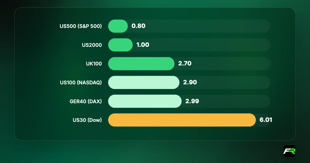This screenshot has width=310, height=163.
Task: Click the US2000 label text
Action: coord(92,45)
